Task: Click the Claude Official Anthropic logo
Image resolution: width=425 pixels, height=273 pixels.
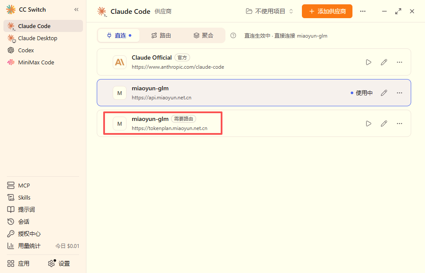Action: 120,62
